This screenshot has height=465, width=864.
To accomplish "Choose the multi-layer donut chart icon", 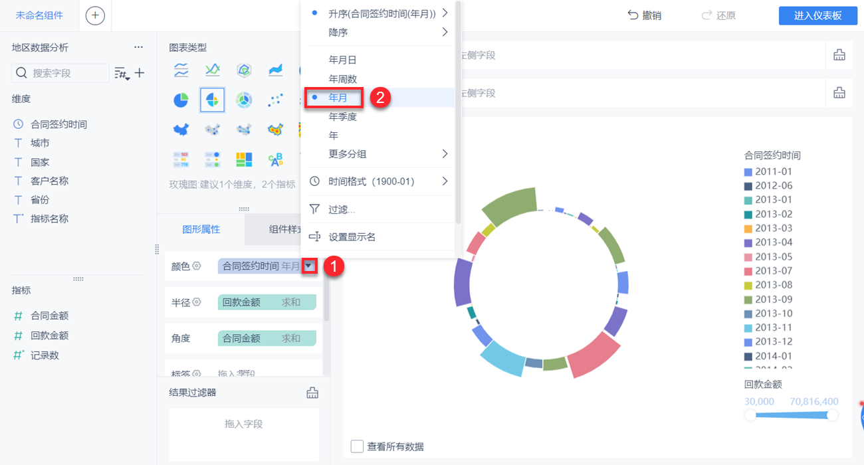I will click(x=245, y=100).
